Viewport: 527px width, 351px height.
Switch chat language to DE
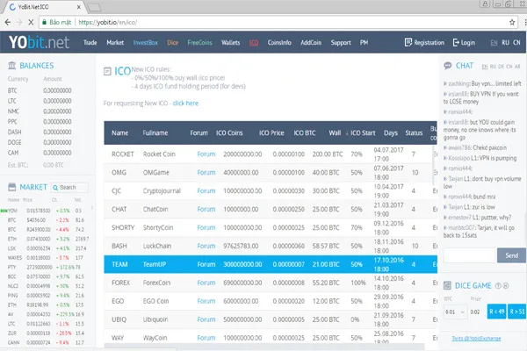click(502, 67)
